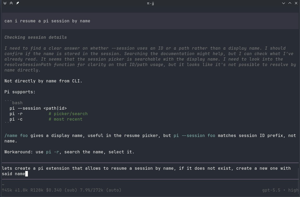
Task: Click inline 'pi -r' in the Workaround line
Action: coord(53,152)
